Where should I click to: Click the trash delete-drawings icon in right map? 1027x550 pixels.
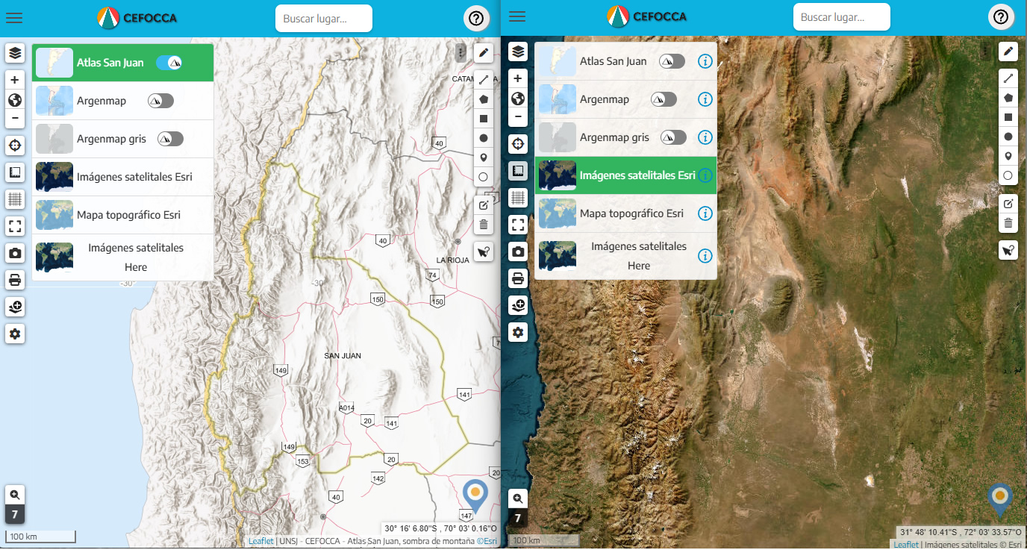coord(1008,223)
